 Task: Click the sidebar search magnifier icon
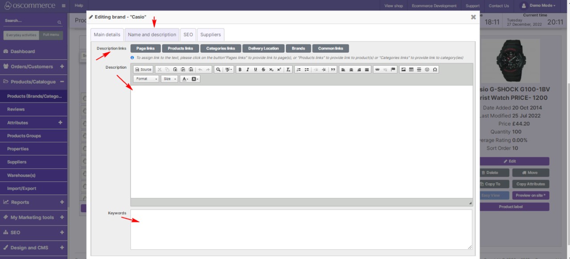(x=59, y=21)
